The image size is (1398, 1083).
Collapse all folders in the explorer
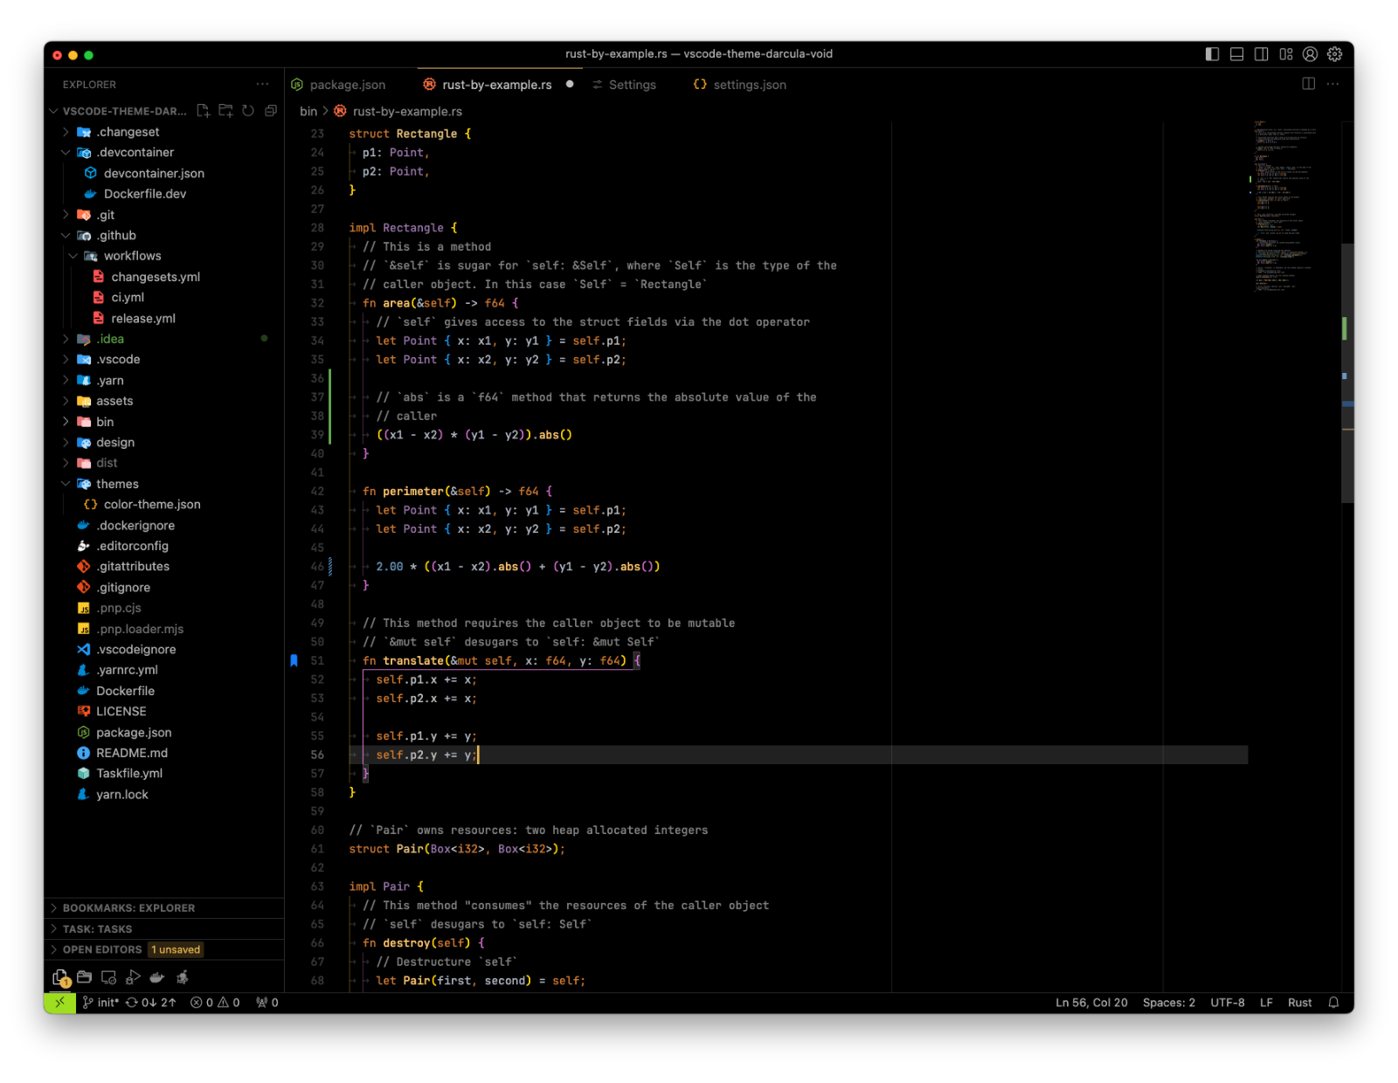(x=271, y=111)
